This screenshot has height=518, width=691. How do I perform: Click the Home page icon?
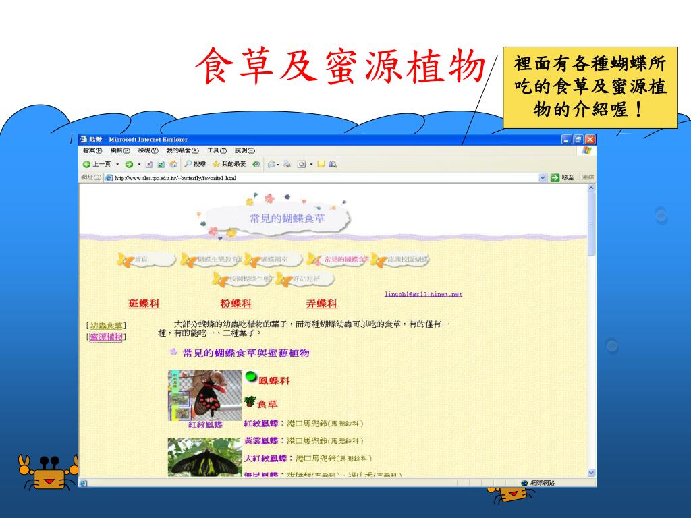click(x=173, y=165)
